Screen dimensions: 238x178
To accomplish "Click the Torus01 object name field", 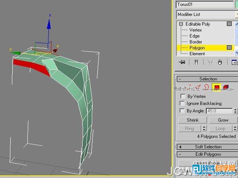I will coord(205,4).
